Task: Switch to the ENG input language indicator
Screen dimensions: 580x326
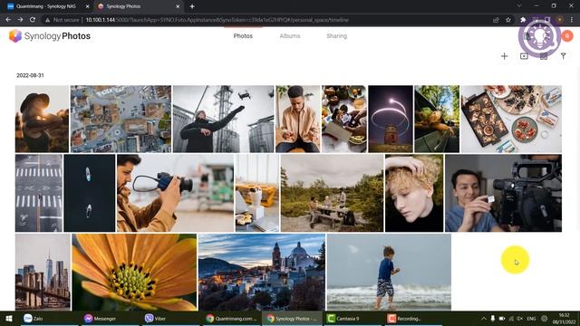Action: tap(532, 318)
